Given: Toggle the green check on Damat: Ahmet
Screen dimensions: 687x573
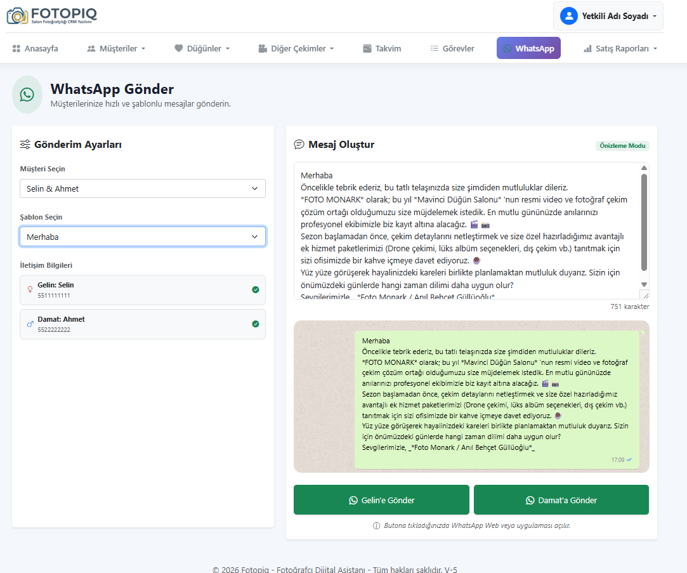Looking at the screenshot, I should point(255,324).
